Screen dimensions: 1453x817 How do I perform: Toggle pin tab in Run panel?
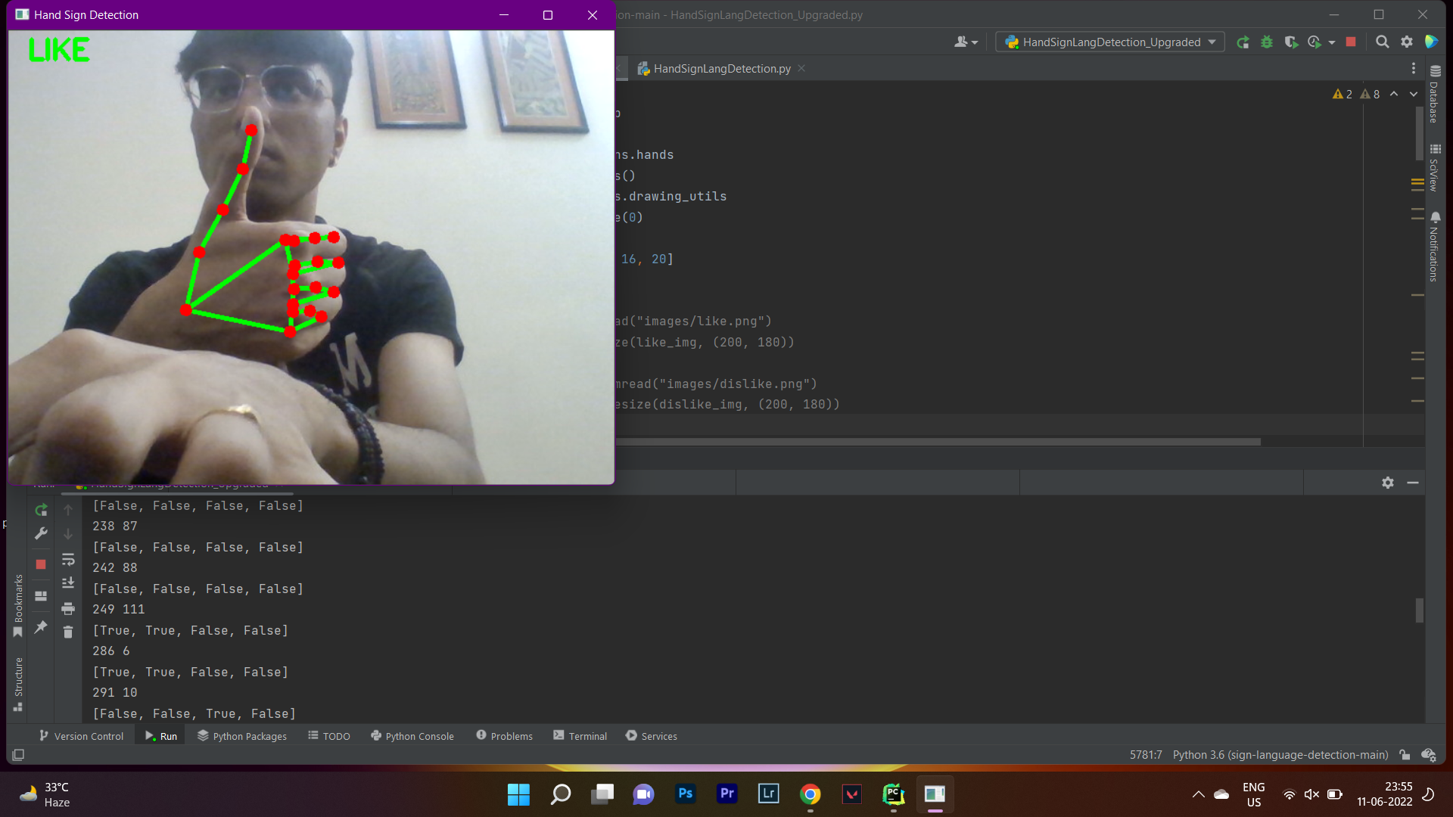tap(41, 627)
